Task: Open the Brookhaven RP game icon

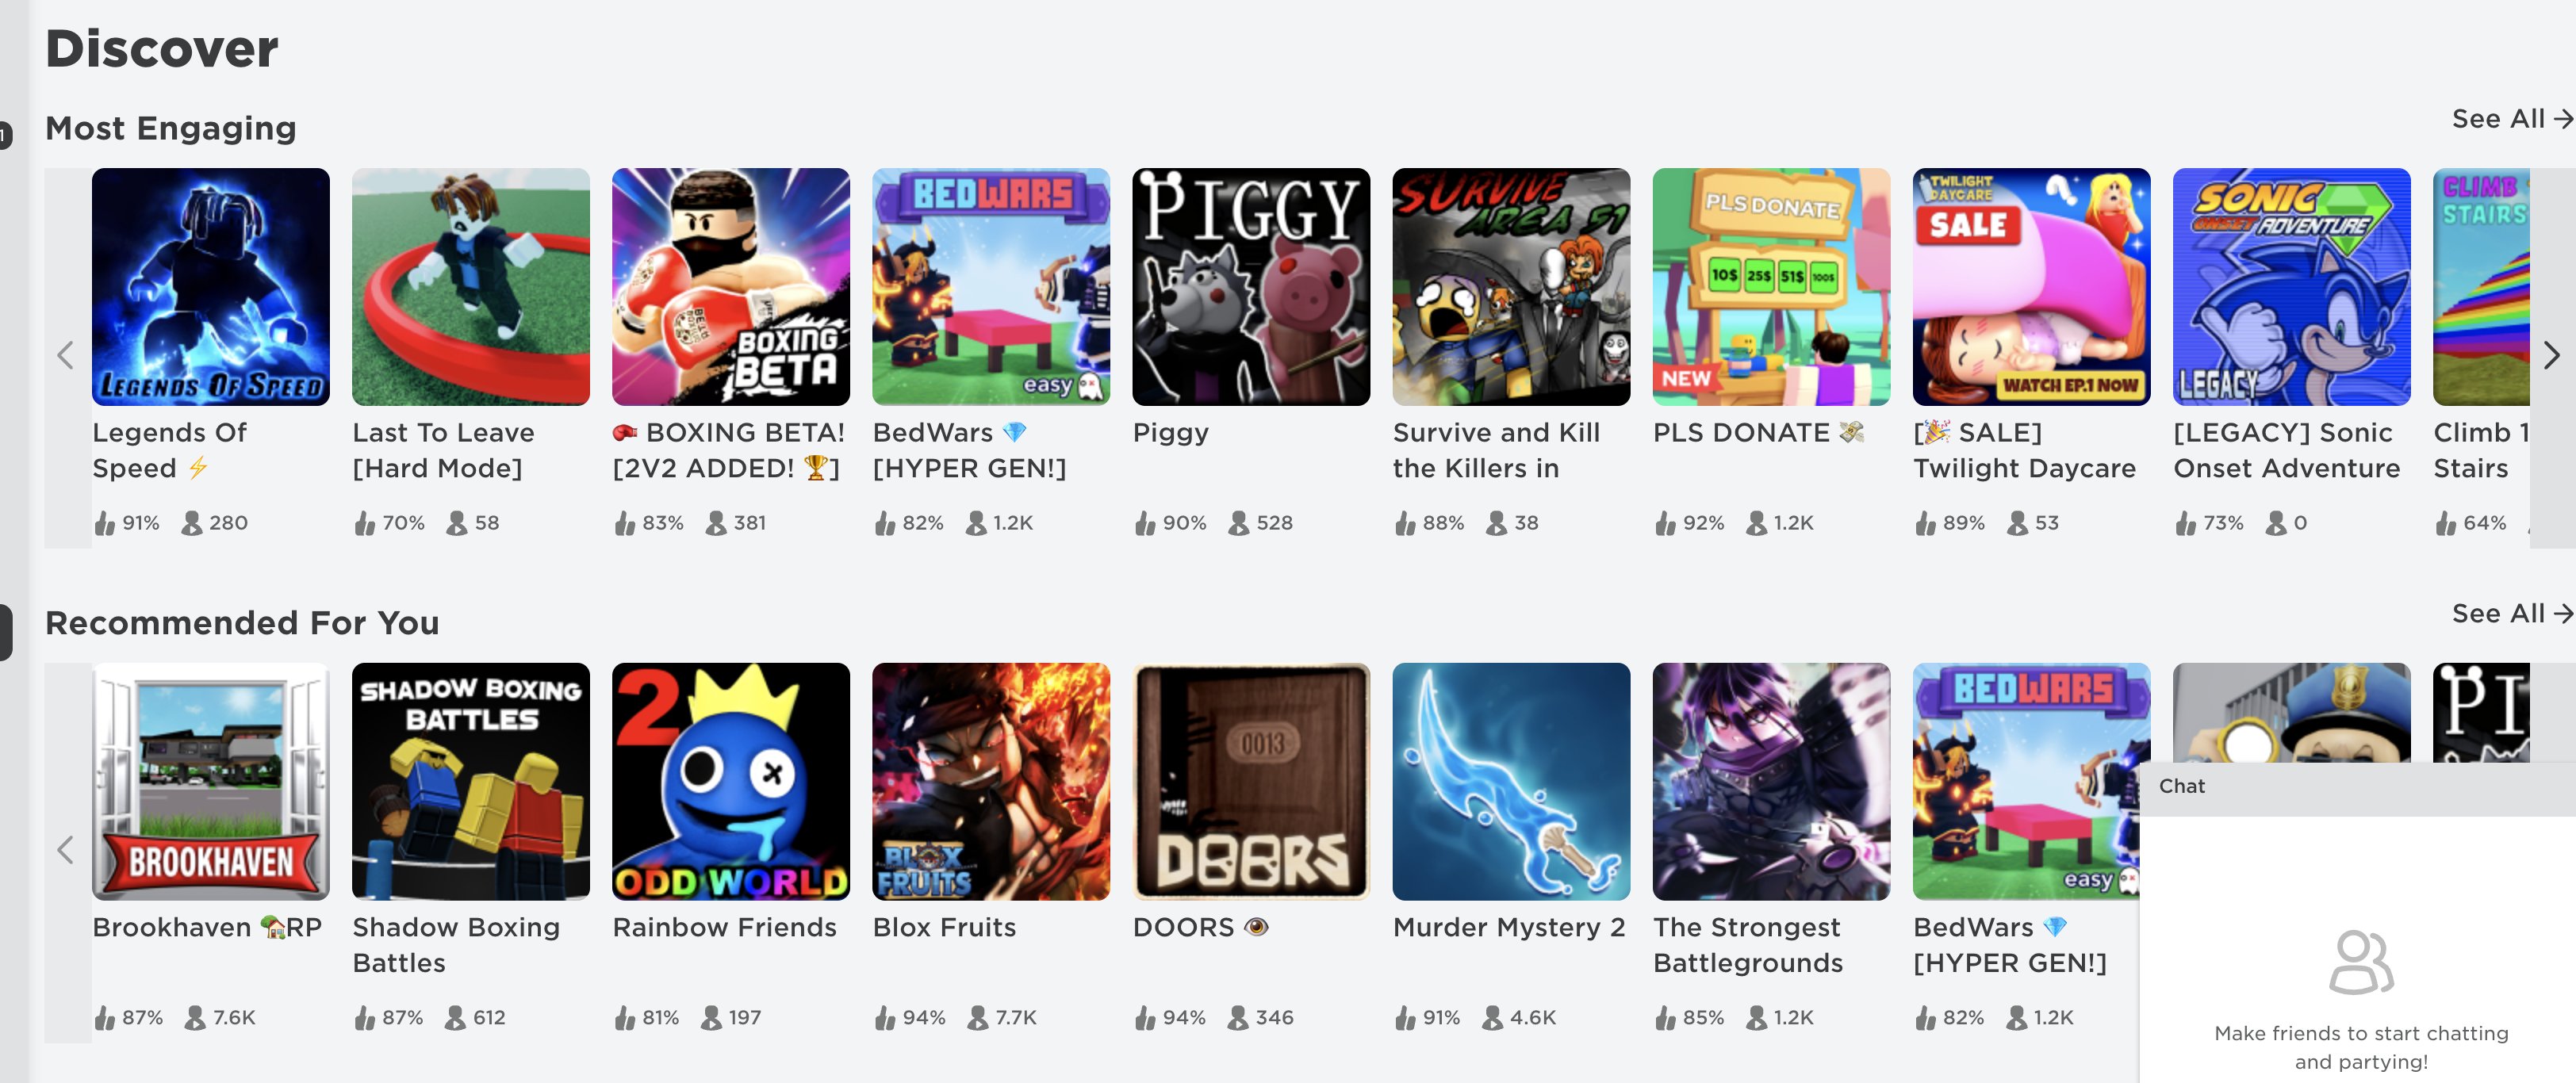Action: [210, 781]
